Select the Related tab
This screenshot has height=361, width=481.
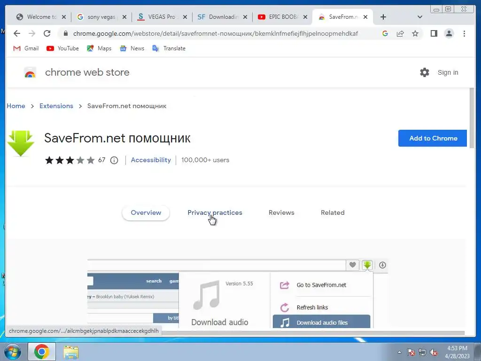(x=333, y=213)
